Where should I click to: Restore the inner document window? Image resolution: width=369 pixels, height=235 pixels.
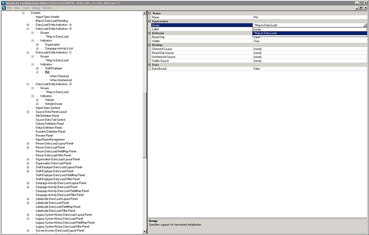pyautogui.click(x=361, y=8)
